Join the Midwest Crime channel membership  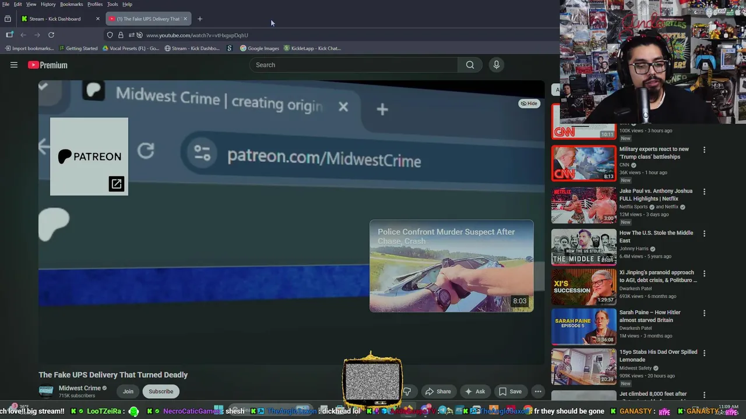tap(128, 392)
